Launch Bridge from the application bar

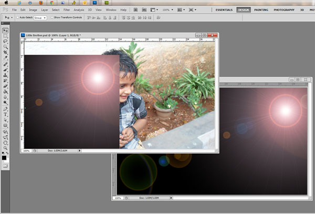tap(135, 9)
